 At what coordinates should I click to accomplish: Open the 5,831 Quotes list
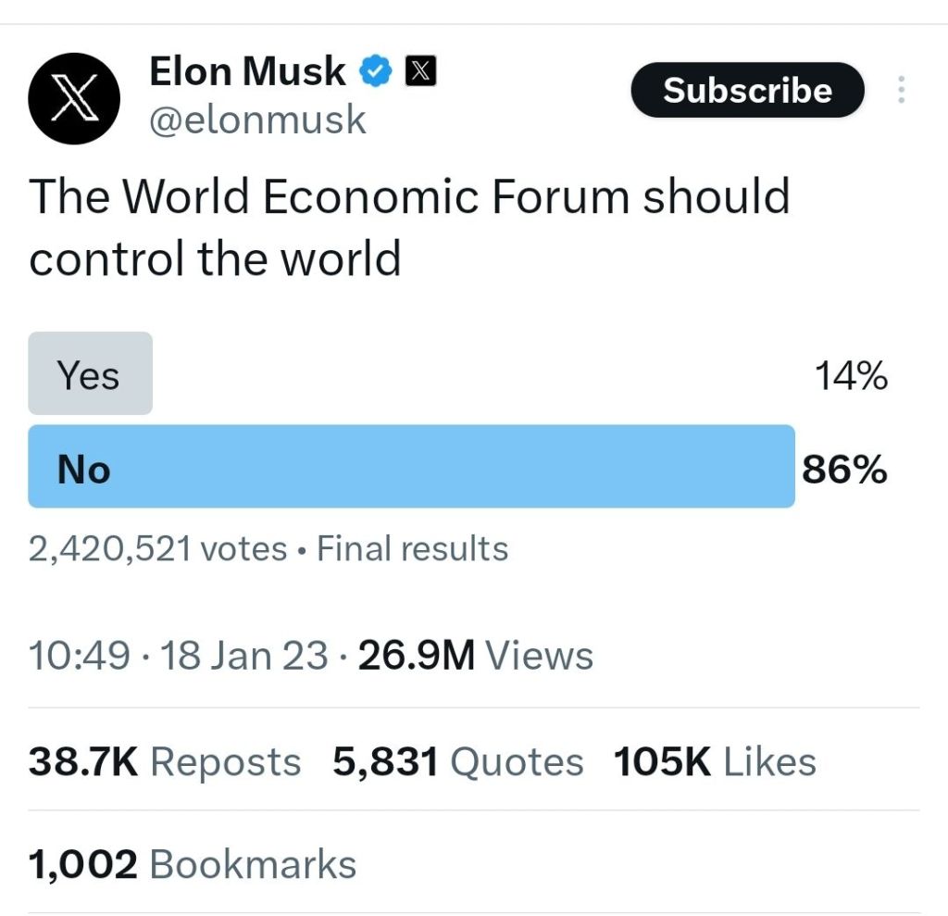(x=458, y=762)
